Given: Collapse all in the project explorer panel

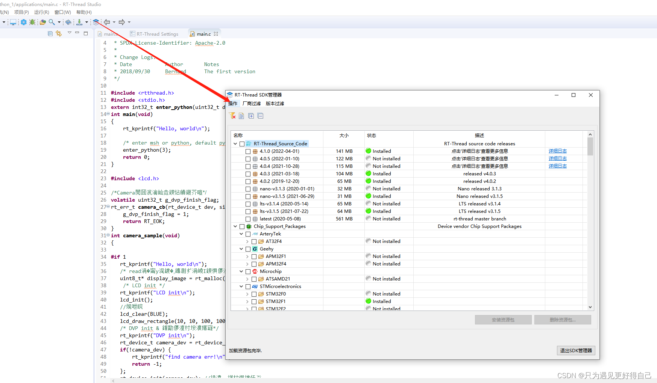Looking at the screenshot, I should click(50, 33).
